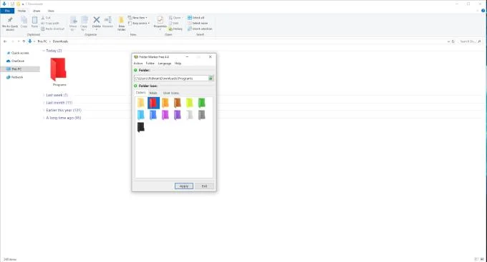Click This PC in the address breadcrumb
Screen dimensions: 487x262
(x=42, y=41)
